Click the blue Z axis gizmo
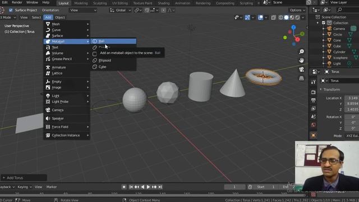This screenshot has height=202, width=359. point(293,27)
